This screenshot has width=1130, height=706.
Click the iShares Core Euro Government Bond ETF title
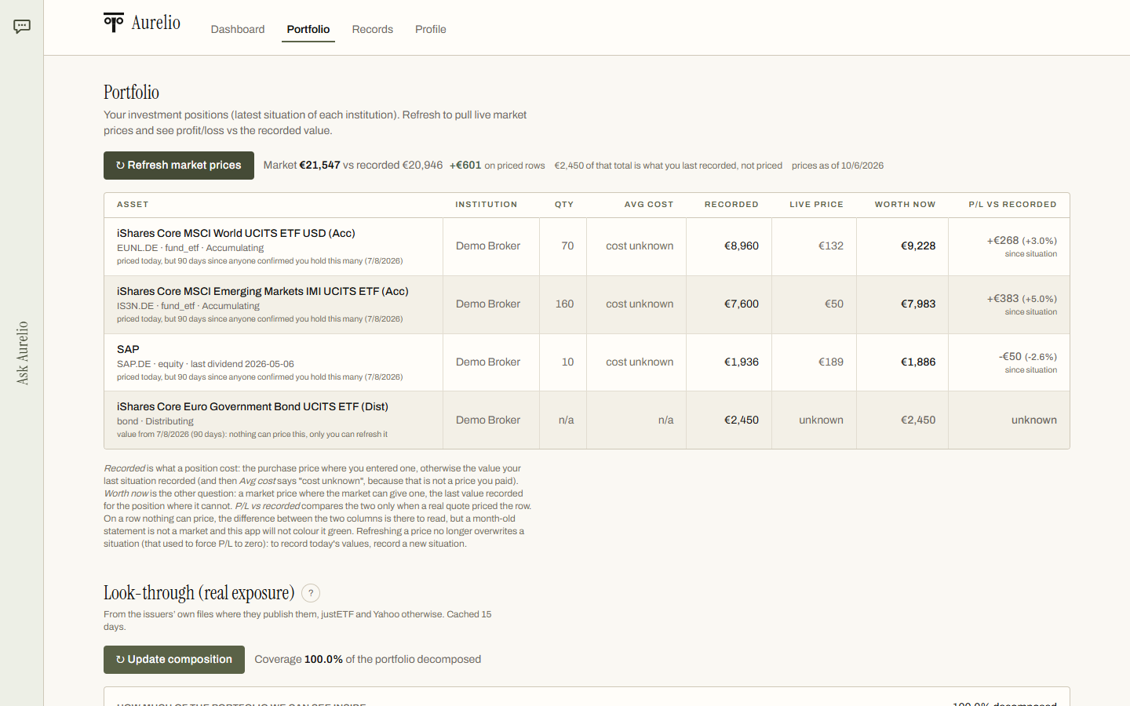pos(253,406)
